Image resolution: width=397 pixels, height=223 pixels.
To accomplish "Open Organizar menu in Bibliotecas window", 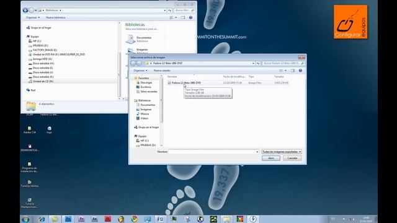I will (33, 17).
